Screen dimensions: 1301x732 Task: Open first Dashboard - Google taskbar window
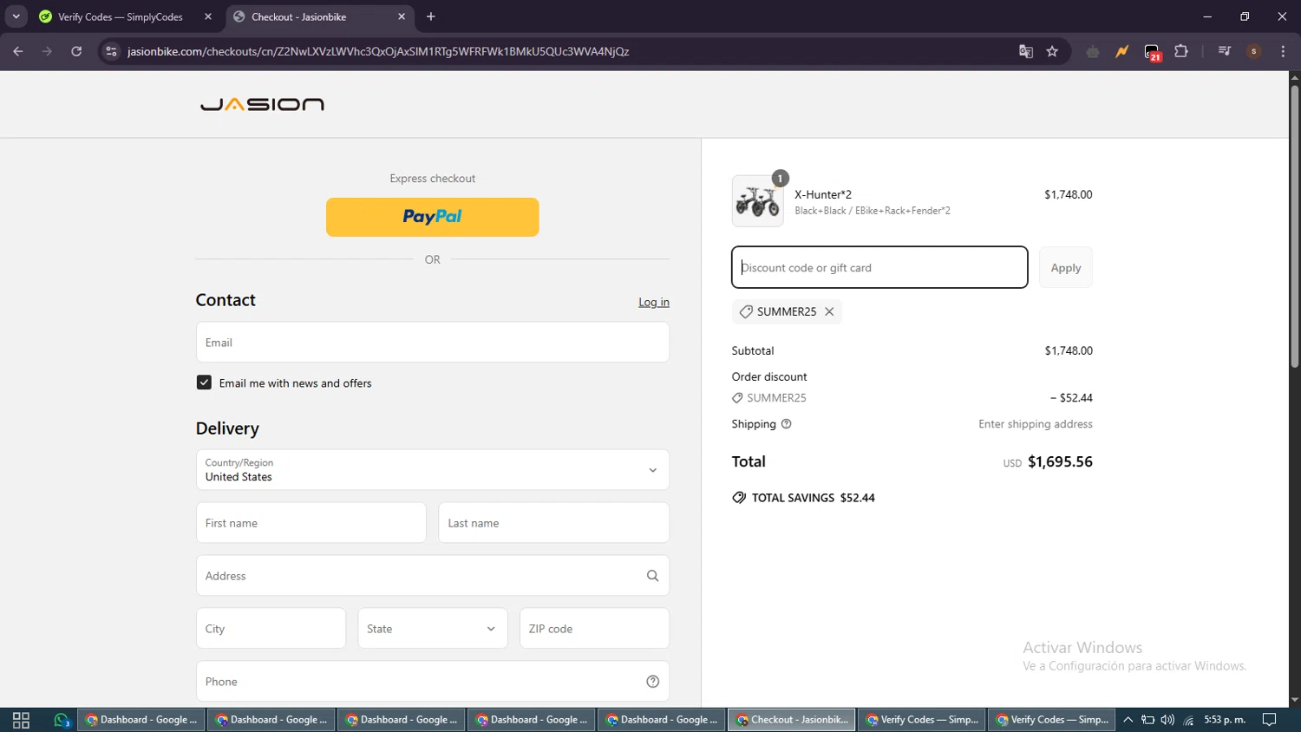click(x=141, y=720)
